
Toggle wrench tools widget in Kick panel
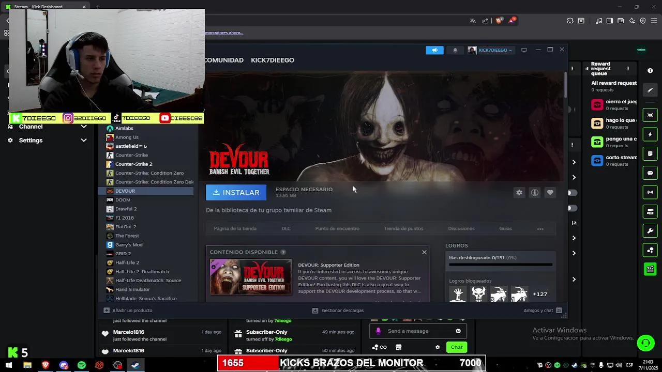coord(650,230)
